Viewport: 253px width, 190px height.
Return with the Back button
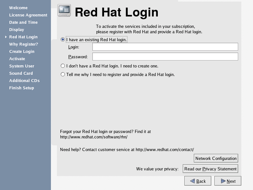(x=198, y=181)
